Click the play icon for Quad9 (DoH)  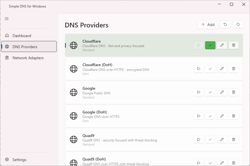(199, 163)
